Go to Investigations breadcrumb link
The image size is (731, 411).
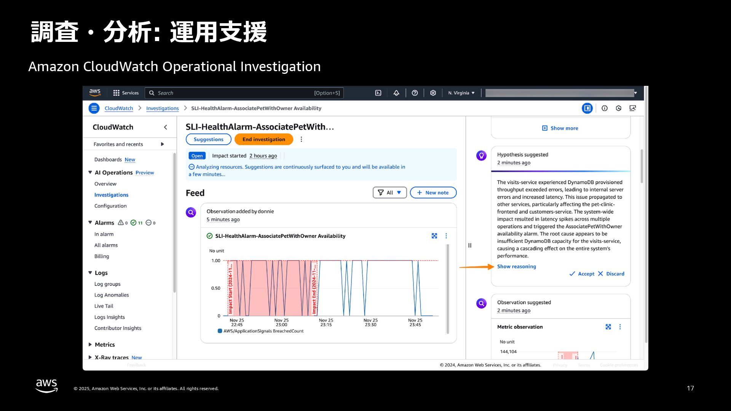[163, 108]
